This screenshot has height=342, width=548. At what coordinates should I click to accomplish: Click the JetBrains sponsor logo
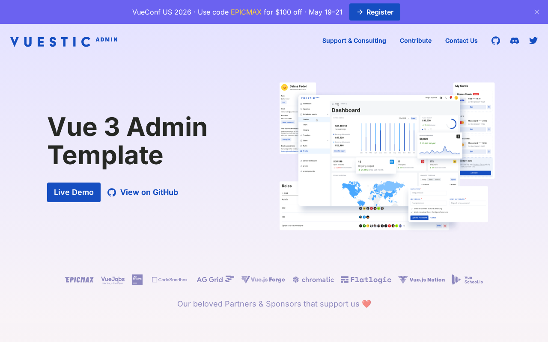(x=137, y=280)
